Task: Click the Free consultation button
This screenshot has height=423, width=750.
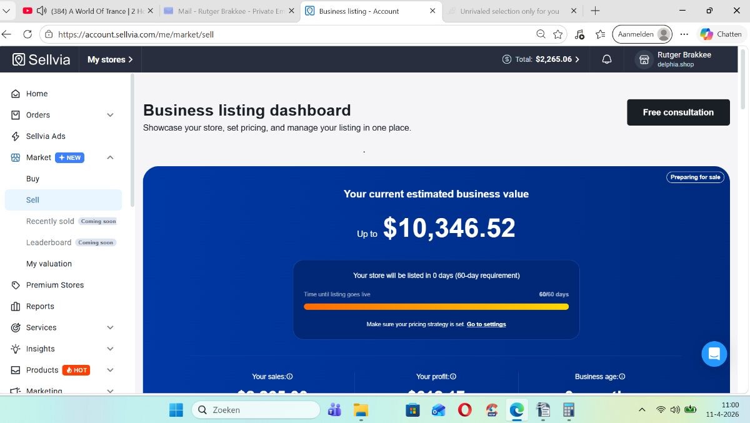Action: click(678, 112)
